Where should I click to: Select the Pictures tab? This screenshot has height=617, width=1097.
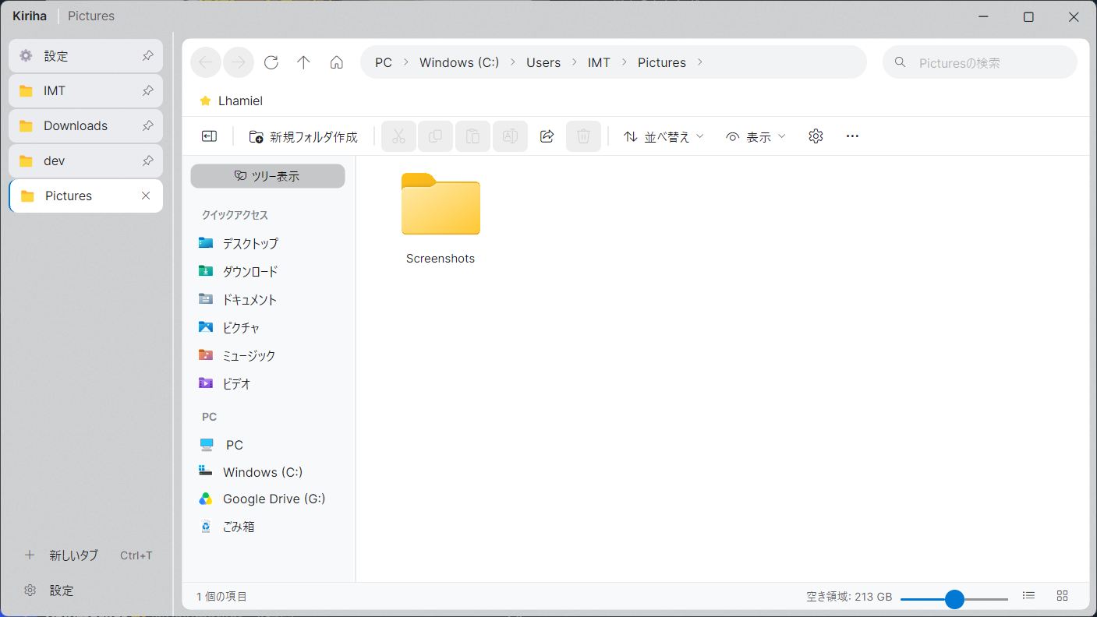(86, 196)
